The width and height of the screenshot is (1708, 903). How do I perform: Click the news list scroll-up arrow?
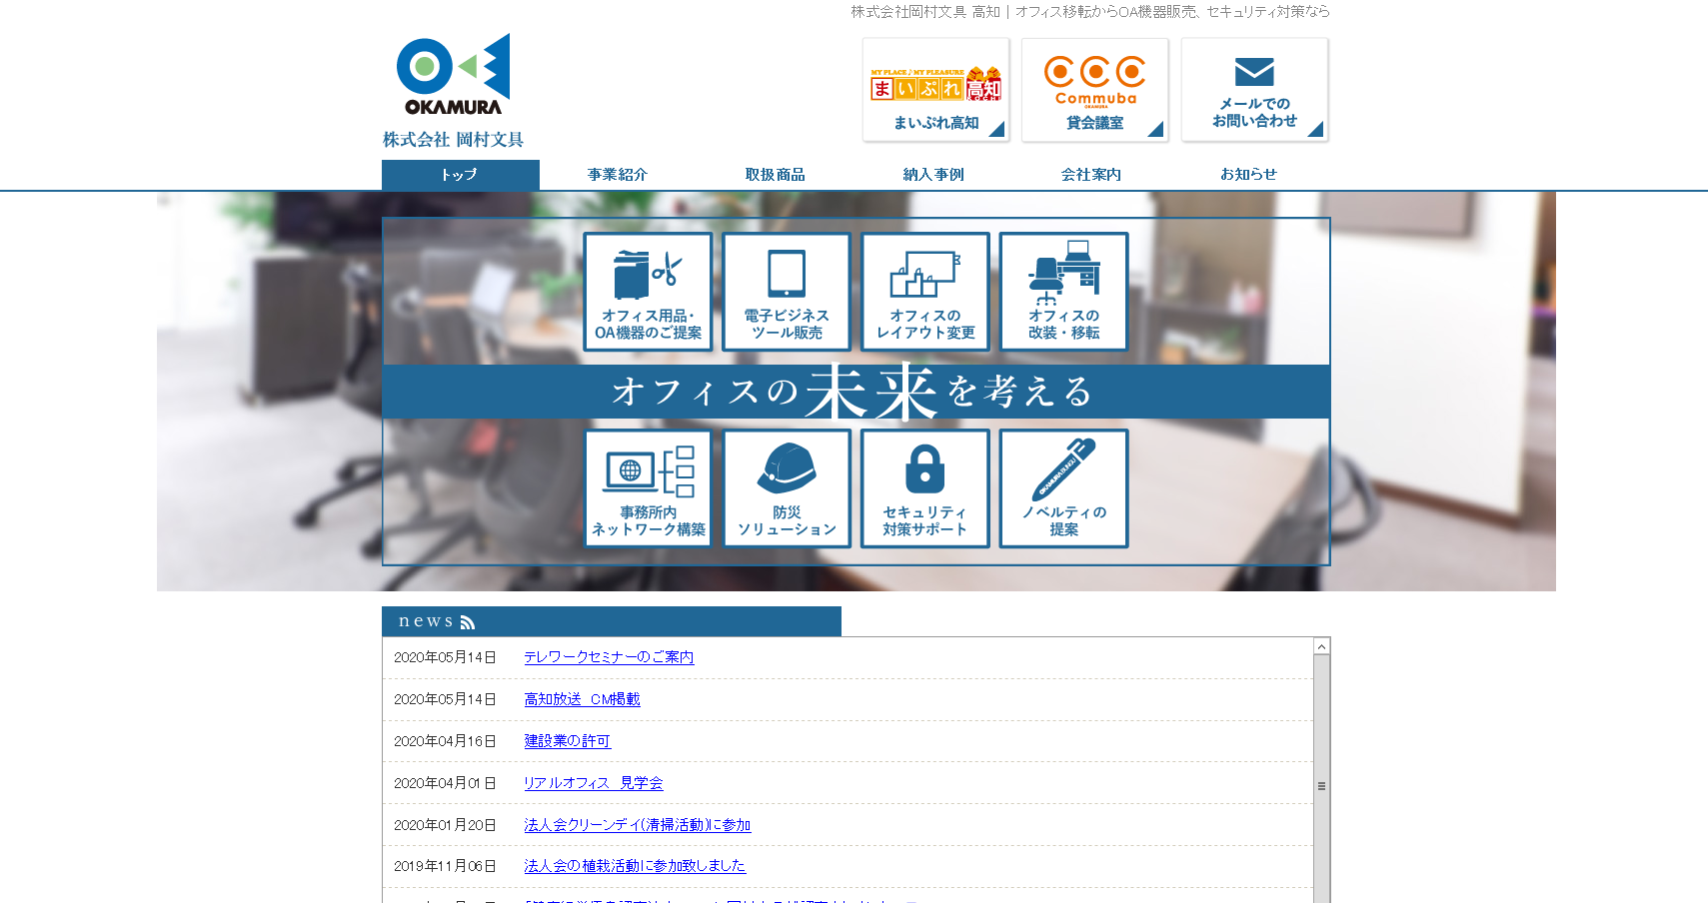(x=1321, y=647)
